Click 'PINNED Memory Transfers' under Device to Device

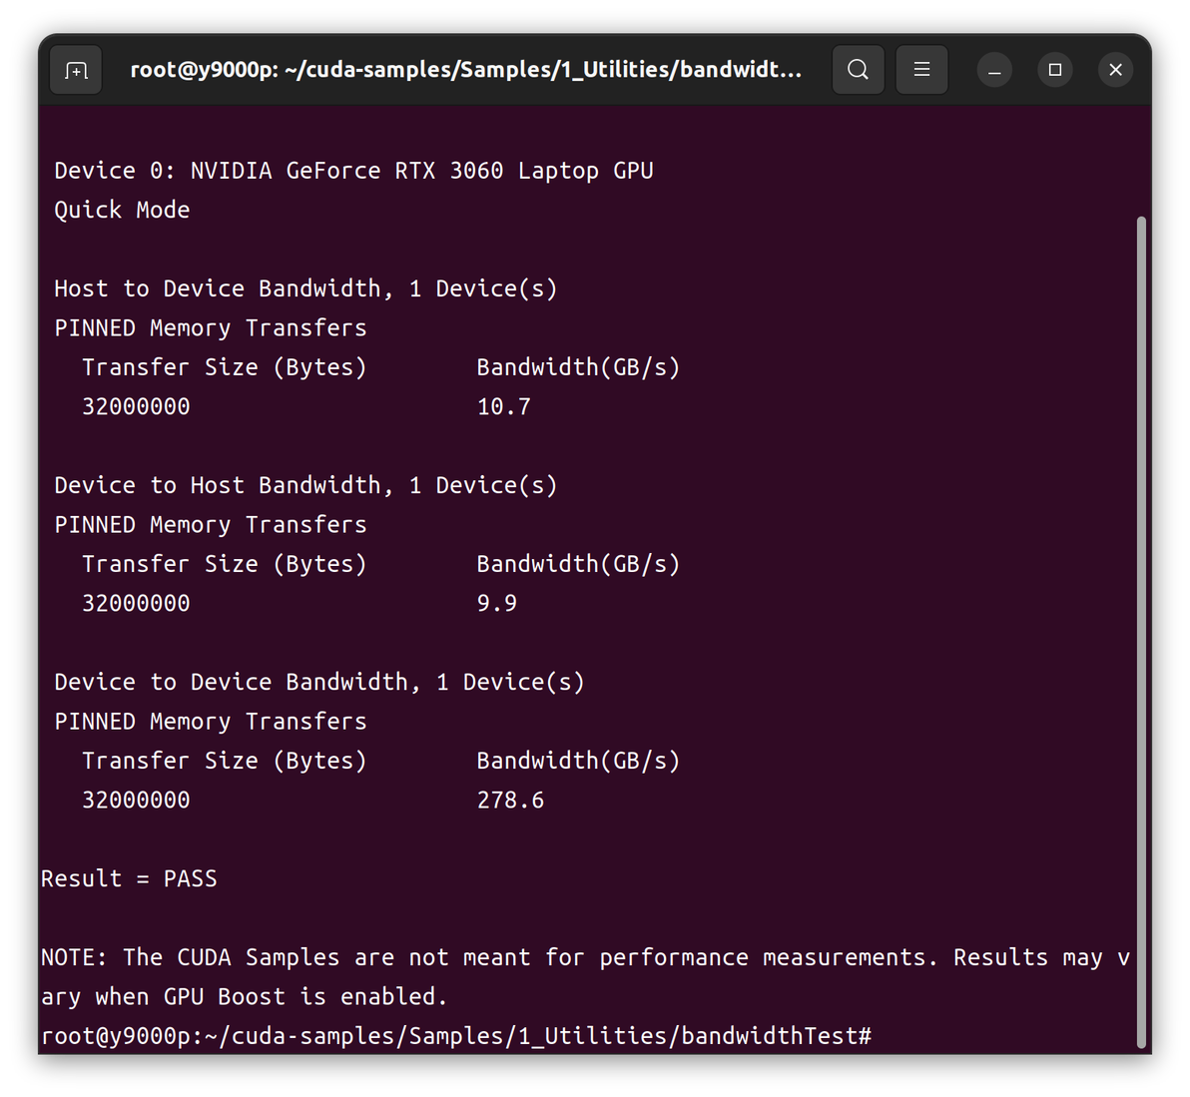click(x=211, y=722)
